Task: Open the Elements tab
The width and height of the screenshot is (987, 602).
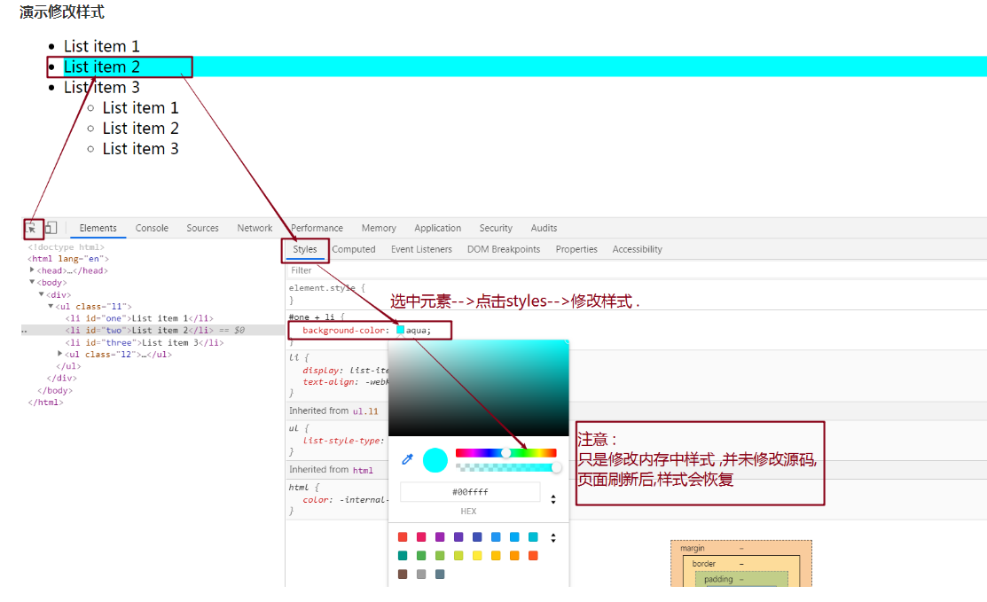Action: pyautogui.click(x=98, y=228)
